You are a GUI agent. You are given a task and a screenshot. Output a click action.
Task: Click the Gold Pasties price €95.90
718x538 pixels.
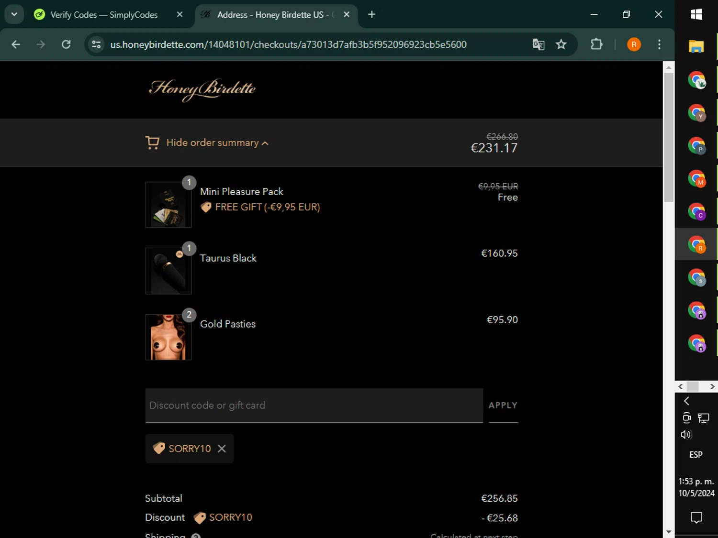(502, 320)
